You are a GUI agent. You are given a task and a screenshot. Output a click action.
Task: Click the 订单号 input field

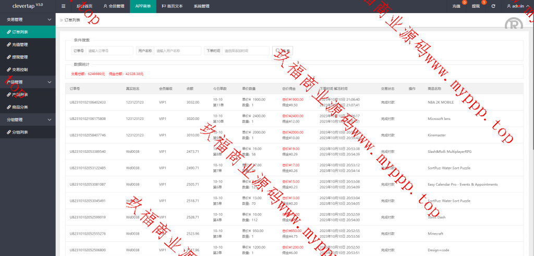click(109, 51)
